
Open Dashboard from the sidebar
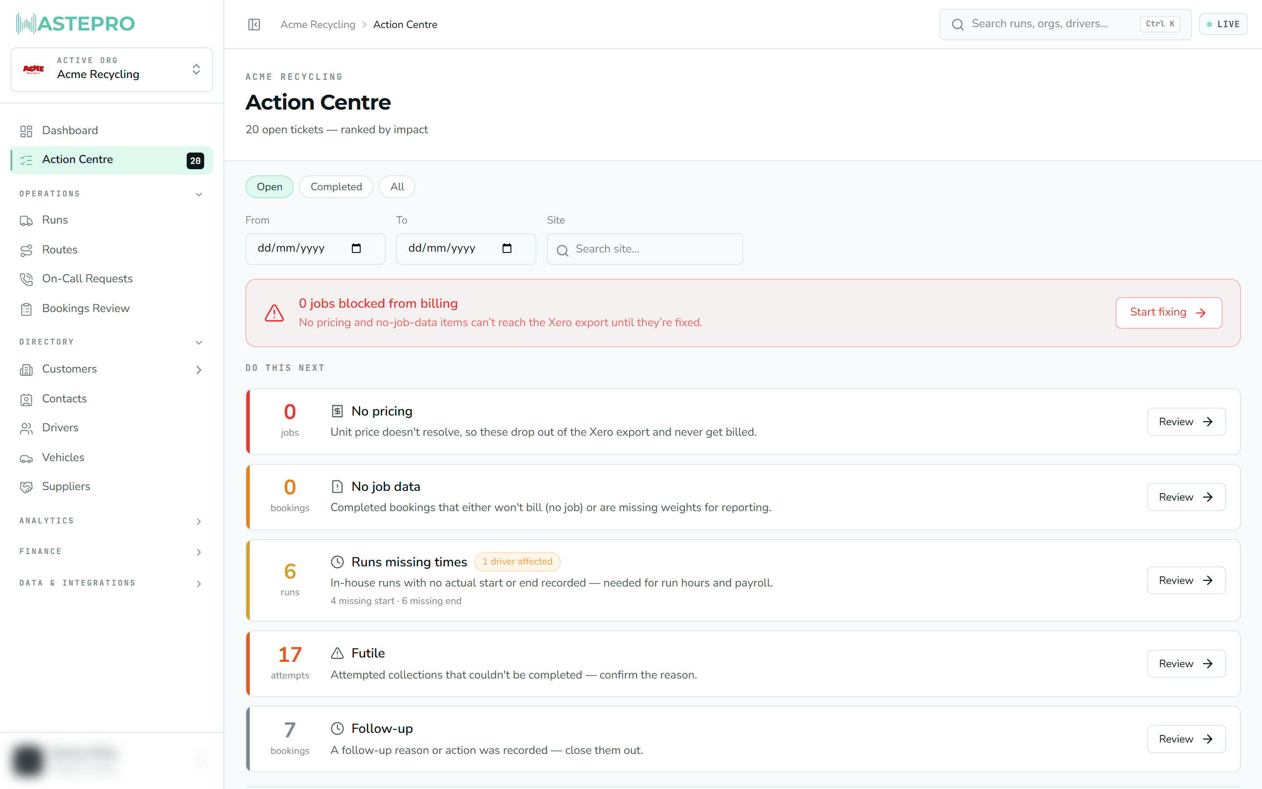pos(112,131)
